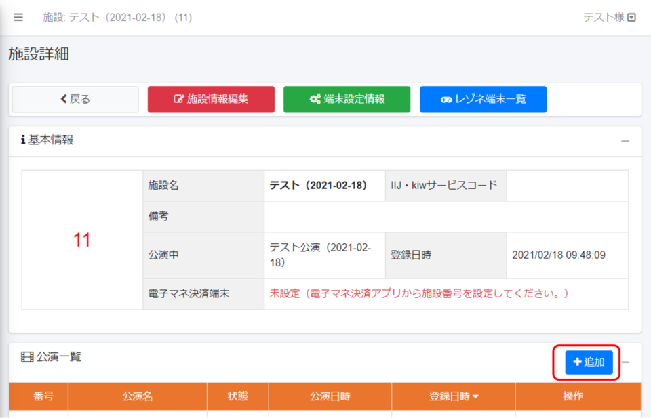The image size is (651, 418).
Task: Click the 公演日時 column header
Action: pos(330,396)
